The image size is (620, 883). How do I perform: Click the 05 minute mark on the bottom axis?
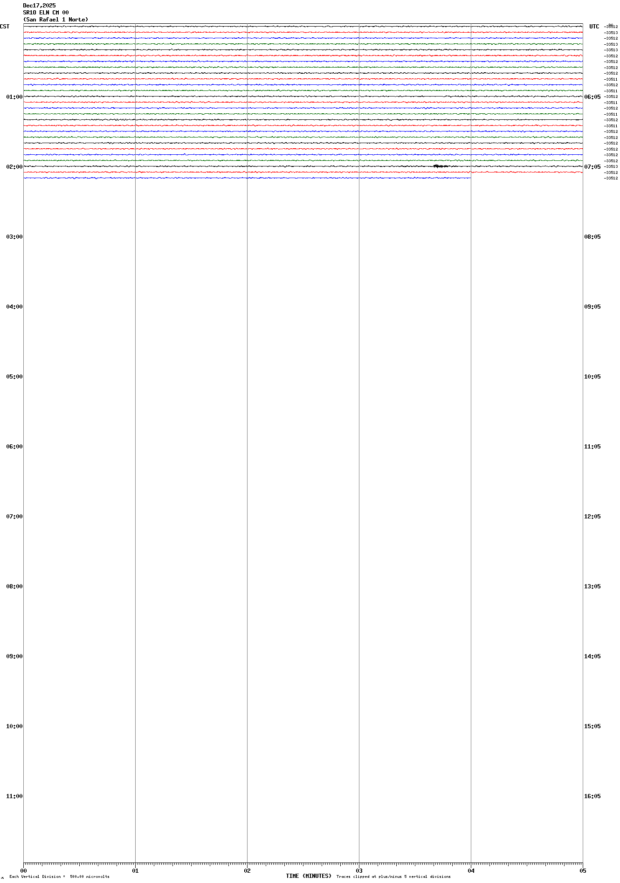582,870
